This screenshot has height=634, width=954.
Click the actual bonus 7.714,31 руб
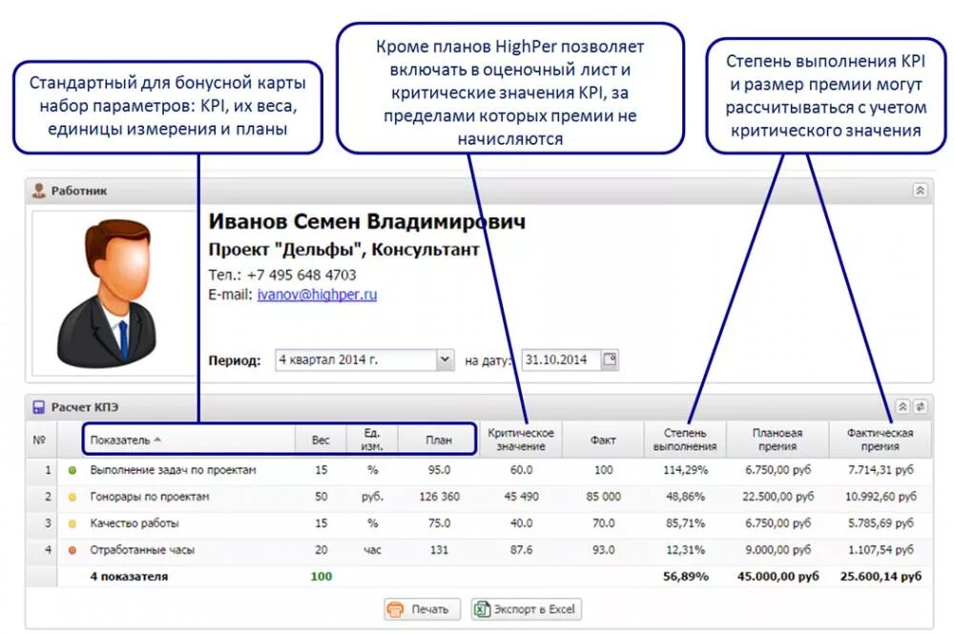(881, 470)
